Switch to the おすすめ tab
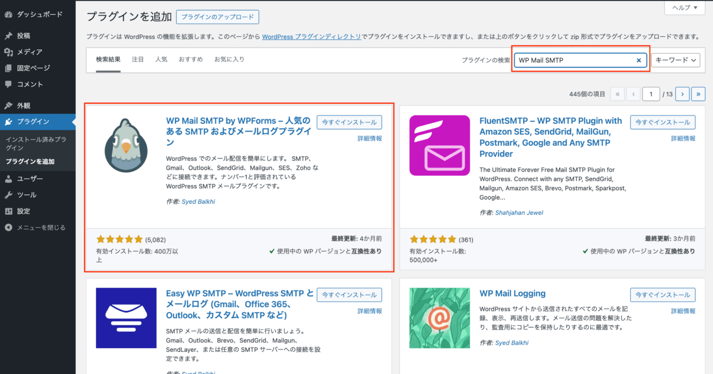The image size is (713, 374). (191, 59)
